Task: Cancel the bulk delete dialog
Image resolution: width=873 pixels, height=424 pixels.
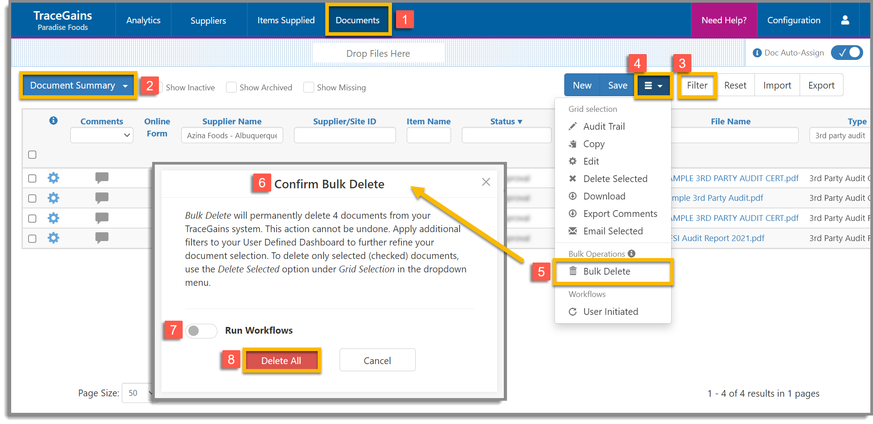Action: [x=377, y=360]
